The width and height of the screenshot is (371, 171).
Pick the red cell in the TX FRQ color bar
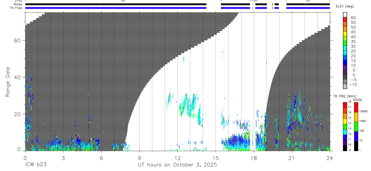345,105
